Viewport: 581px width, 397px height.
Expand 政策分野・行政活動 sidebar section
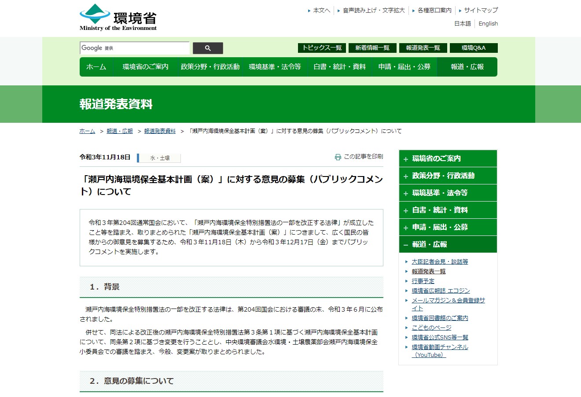tap(448, 176)
